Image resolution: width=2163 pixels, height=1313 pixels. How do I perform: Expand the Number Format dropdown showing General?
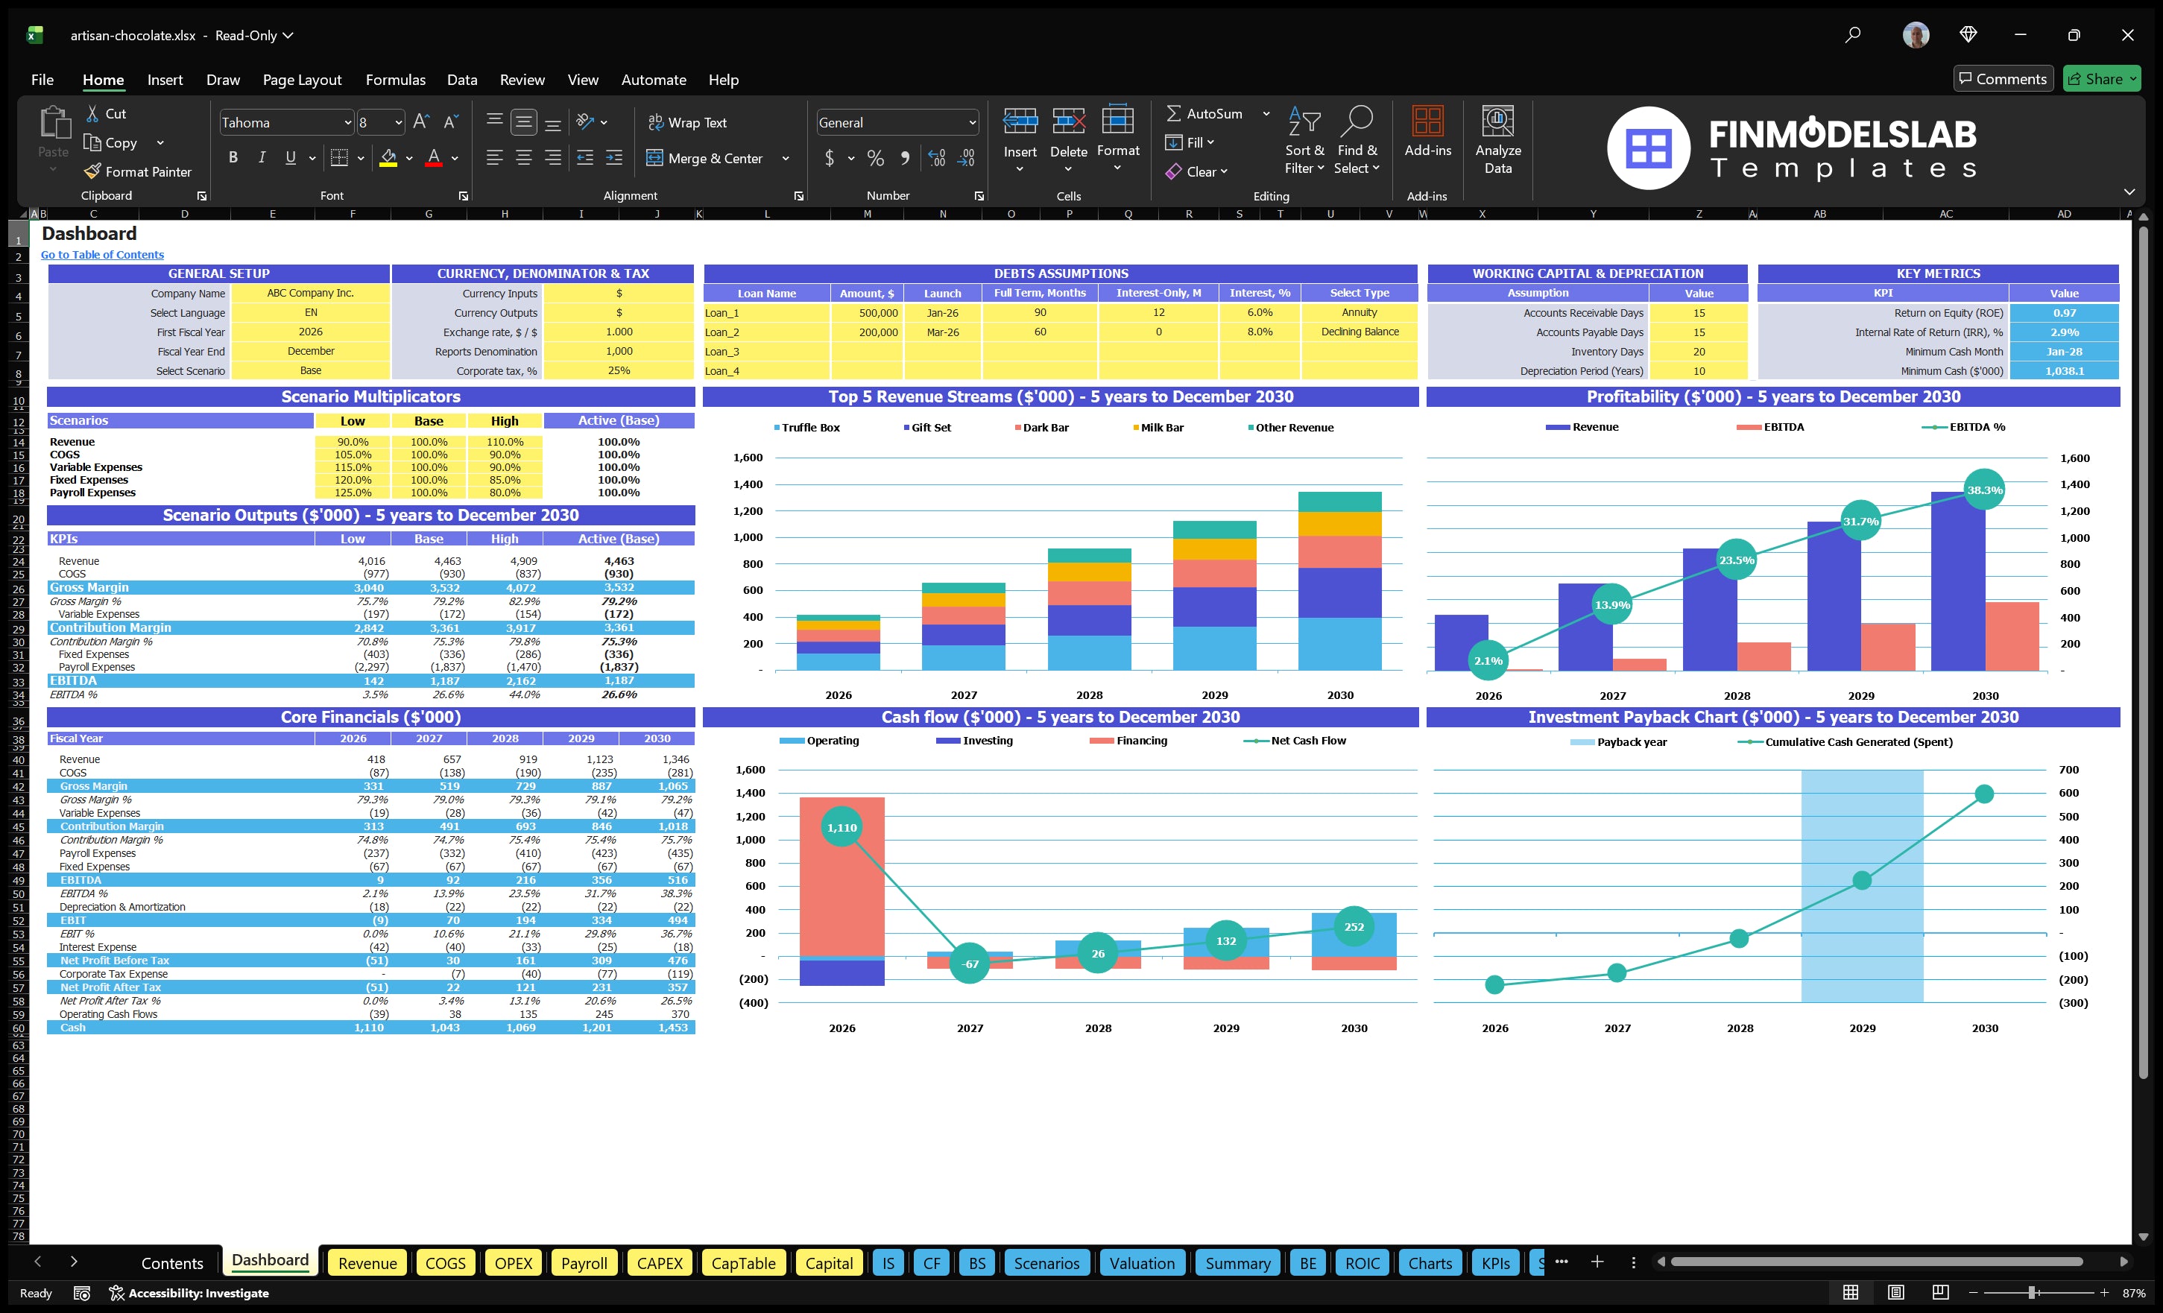(971, 122)
